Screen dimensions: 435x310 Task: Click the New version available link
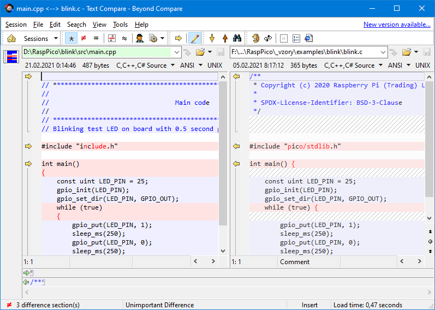click(397, 25)
